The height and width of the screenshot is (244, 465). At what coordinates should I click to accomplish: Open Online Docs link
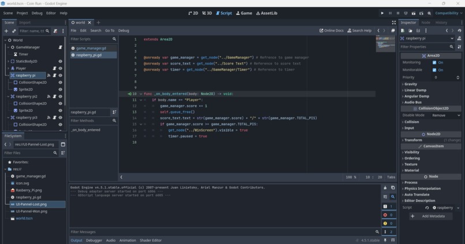pos(332,31)
